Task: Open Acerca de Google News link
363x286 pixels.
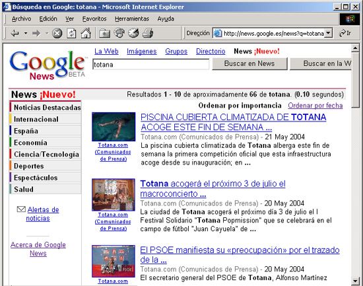Action: (38, 249)
